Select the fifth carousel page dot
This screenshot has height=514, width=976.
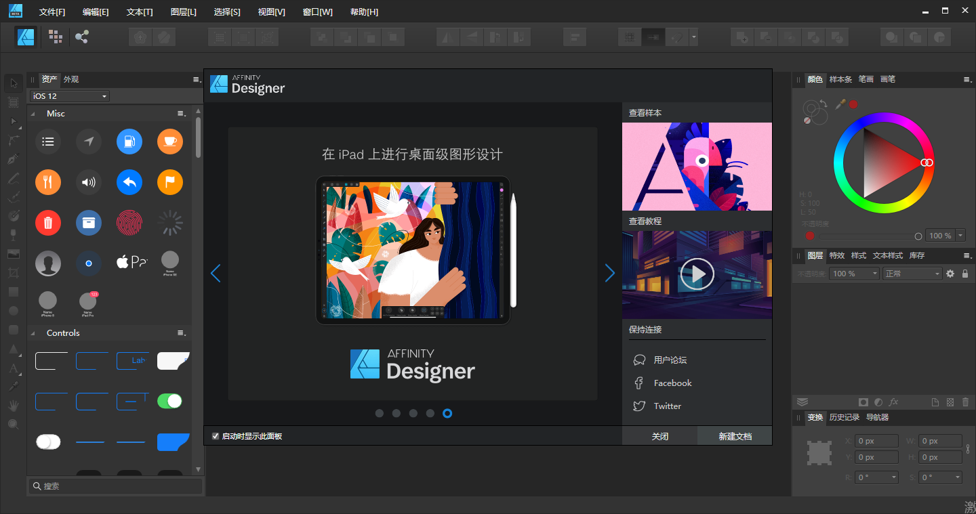[447, 413]
